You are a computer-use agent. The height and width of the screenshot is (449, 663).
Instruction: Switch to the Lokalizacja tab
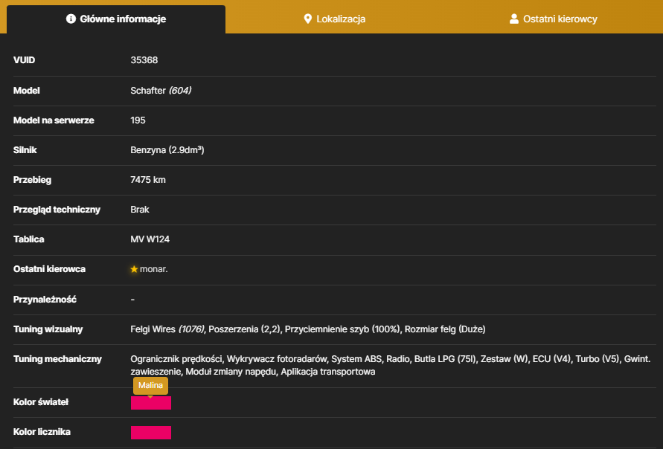coord(334,19)
